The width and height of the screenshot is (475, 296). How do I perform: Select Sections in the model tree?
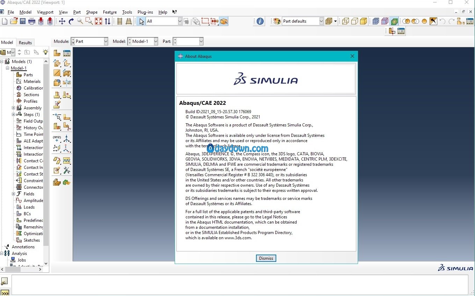point(31,95)
